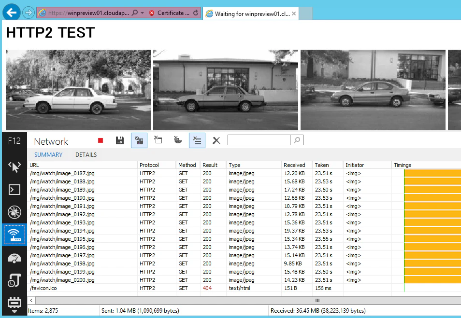Image resolution: width=461 pixels, height=318 pixels.
Task: Open the Profiler tool in F12 sidebar
Action: coord(14,280)
